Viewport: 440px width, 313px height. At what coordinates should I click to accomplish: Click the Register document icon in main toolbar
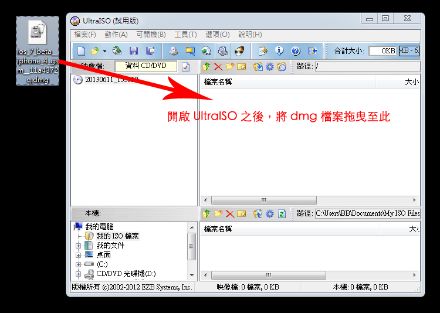[263, 51]
